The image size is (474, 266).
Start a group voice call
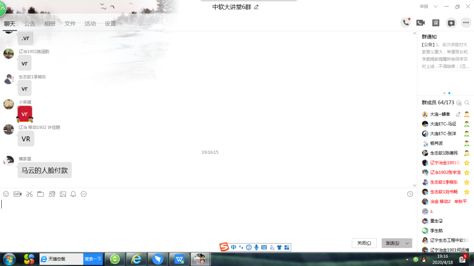pos(405,23)
